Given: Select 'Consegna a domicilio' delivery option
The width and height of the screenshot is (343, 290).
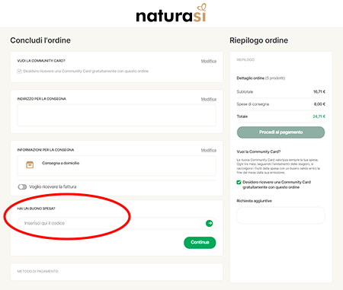Looking at the screenshot, I should click(117, 166).
